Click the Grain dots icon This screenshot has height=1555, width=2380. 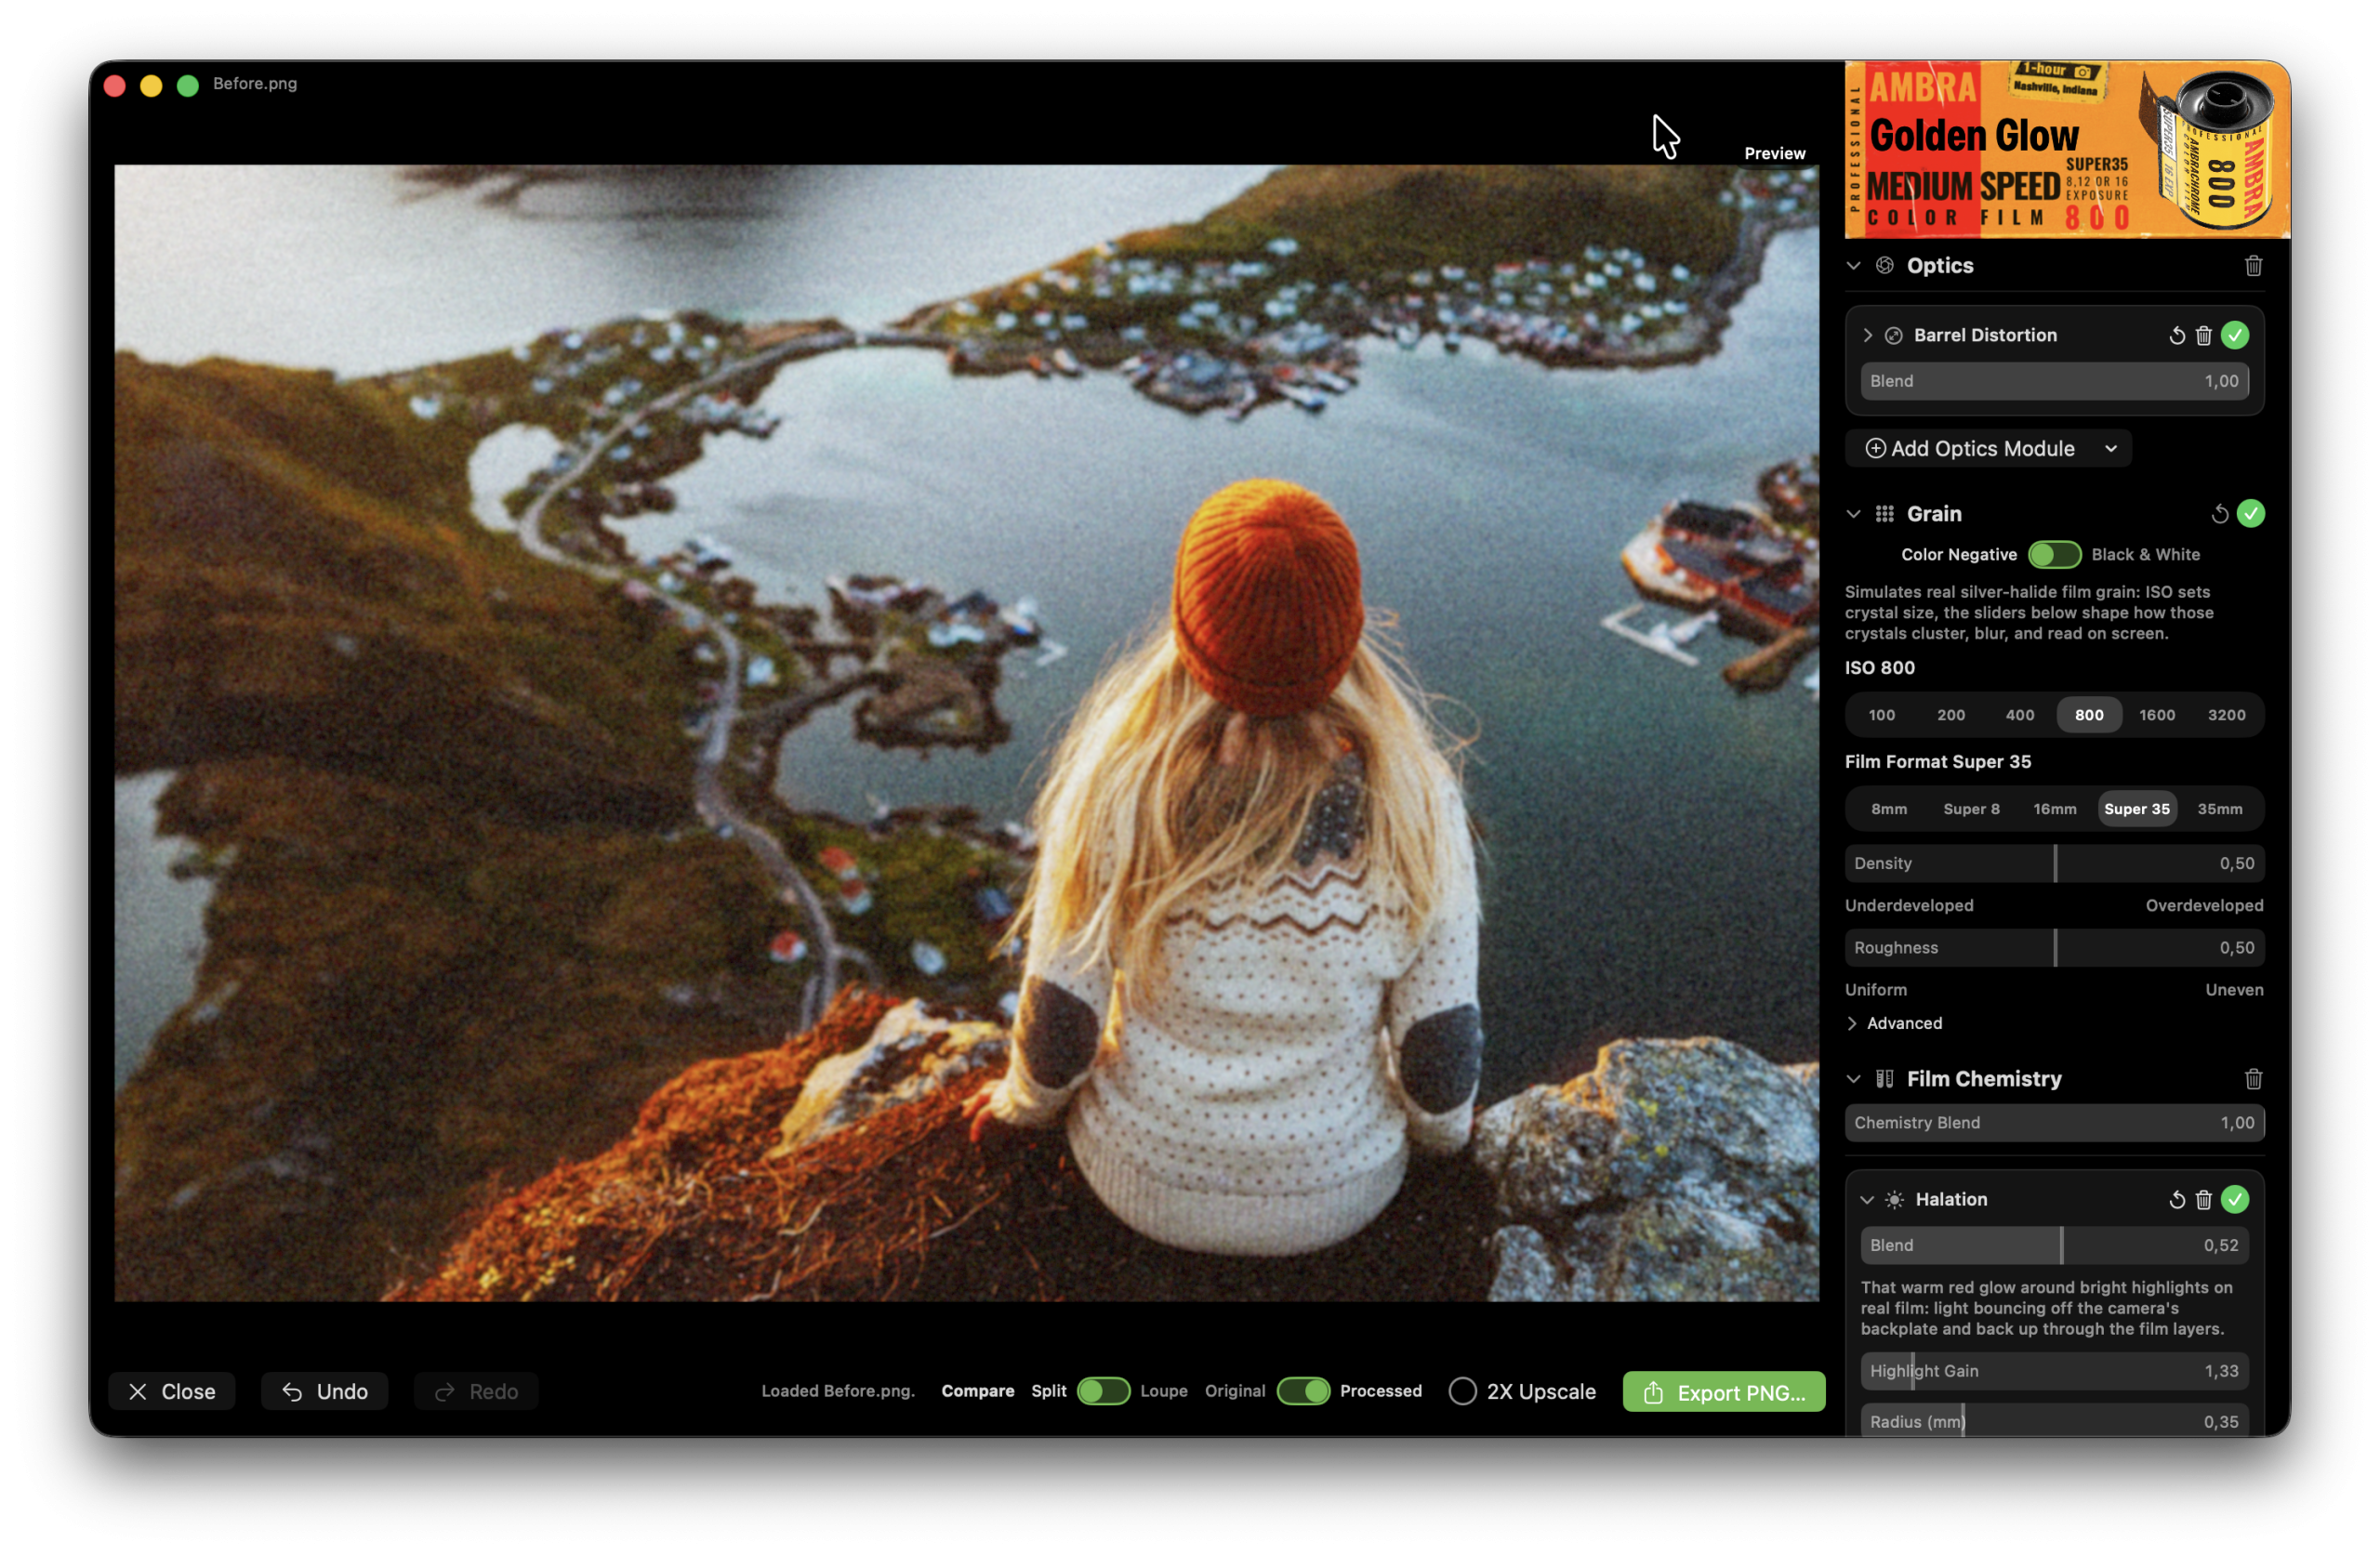click(1884, 514)
